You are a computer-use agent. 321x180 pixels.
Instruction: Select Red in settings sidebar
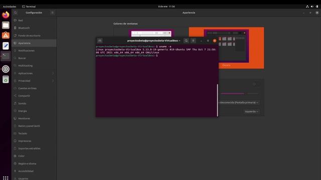point(34,20)
